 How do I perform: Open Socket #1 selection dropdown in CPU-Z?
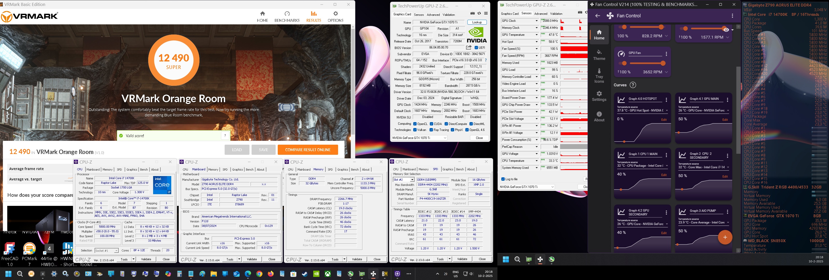(x=106, y=251)
